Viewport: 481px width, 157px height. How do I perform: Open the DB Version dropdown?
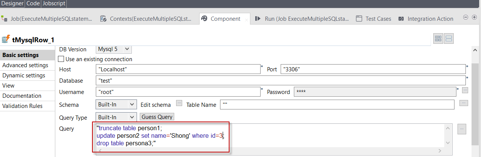[114, 49]
